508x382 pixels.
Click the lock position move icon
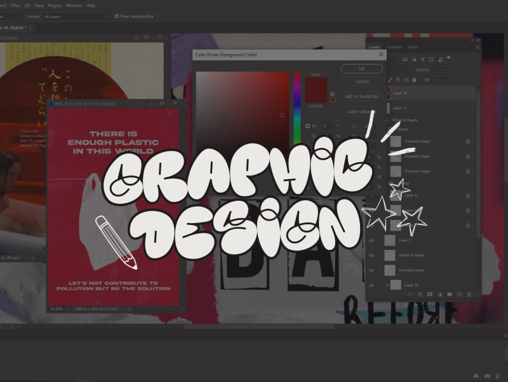pos(398,80)
